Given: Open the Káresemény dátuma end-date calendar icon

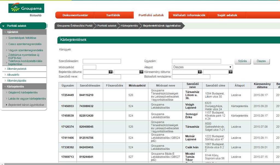Looking at the screenshot, I should pos(231,72).
